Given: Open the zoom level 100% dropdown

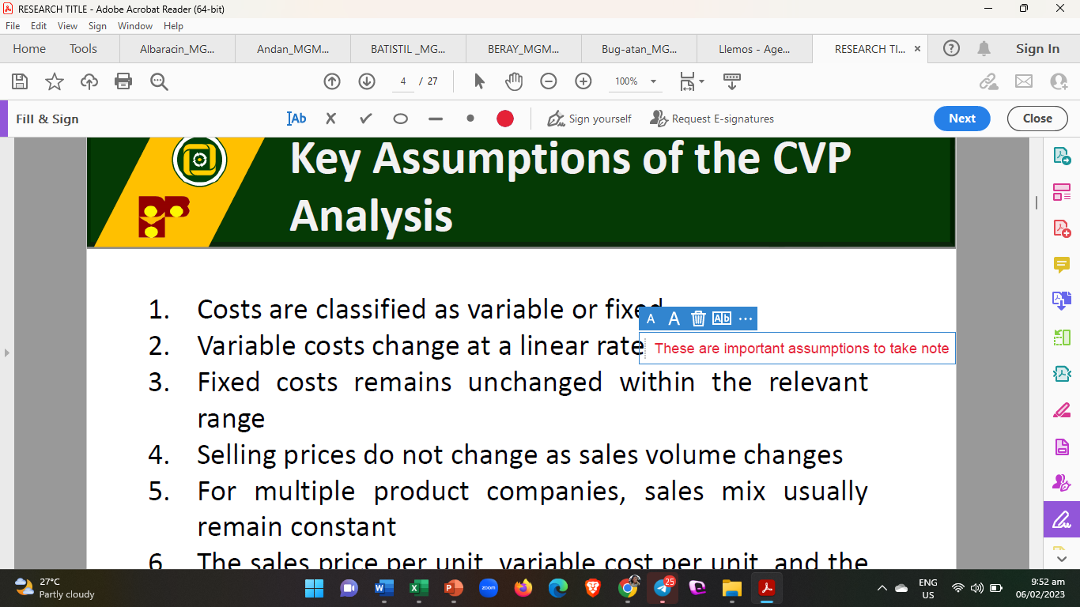Looking at the screenshot, I should tap(653, 81).
